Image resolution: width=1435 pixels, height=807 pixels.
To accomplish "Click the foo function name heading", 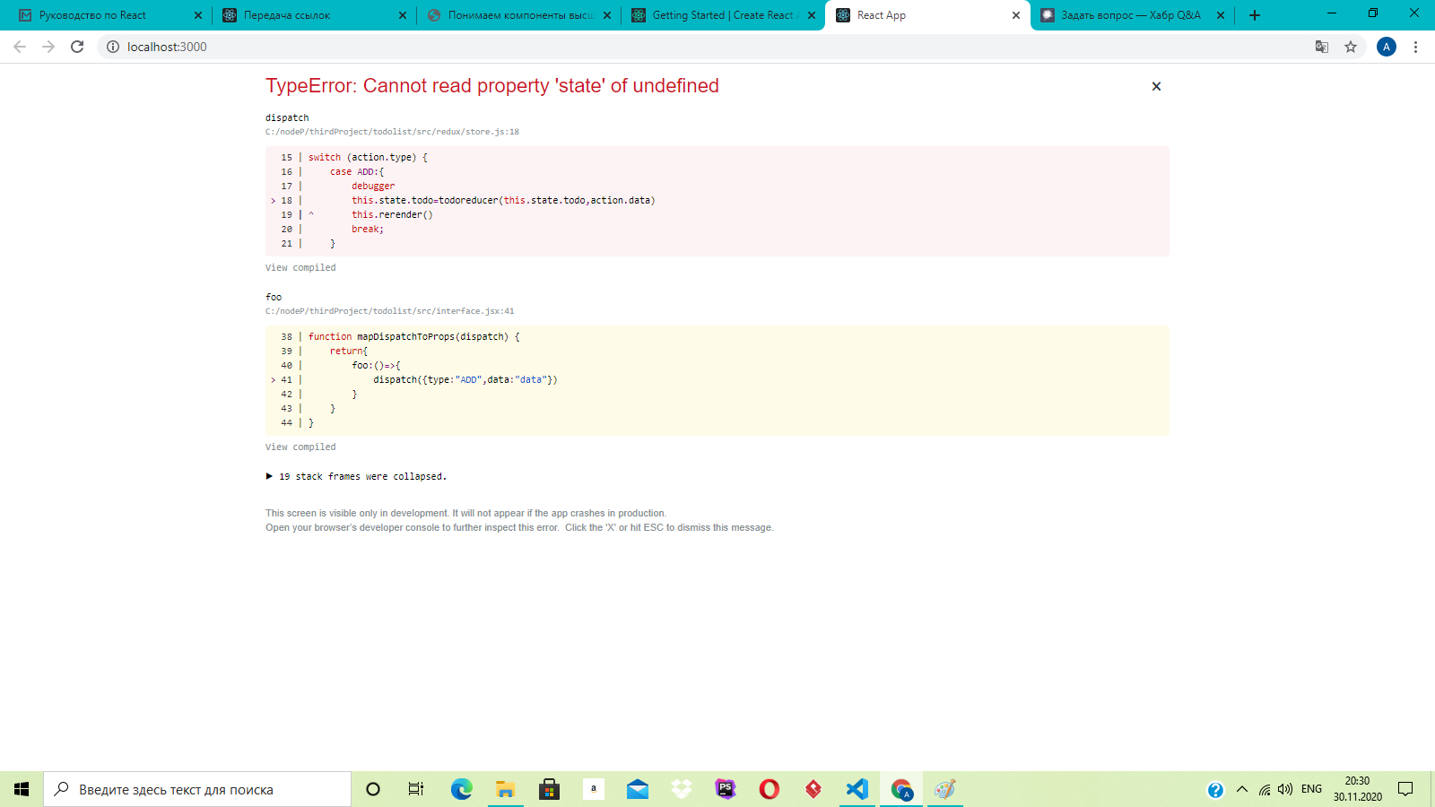I will [x=274, y=297].
